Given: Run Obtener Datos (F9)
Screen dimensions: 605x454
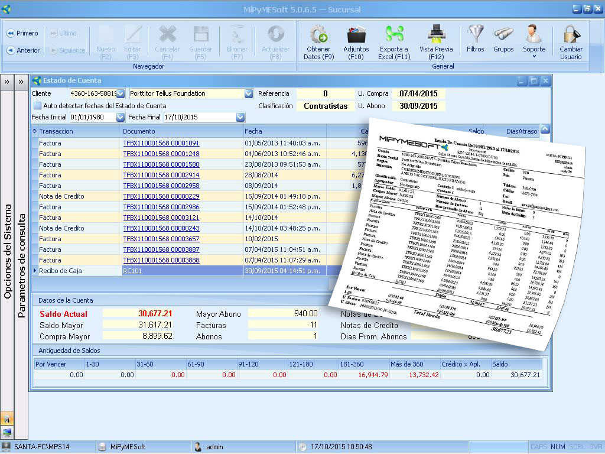Looking at the screenshot, I should (318, 43).
